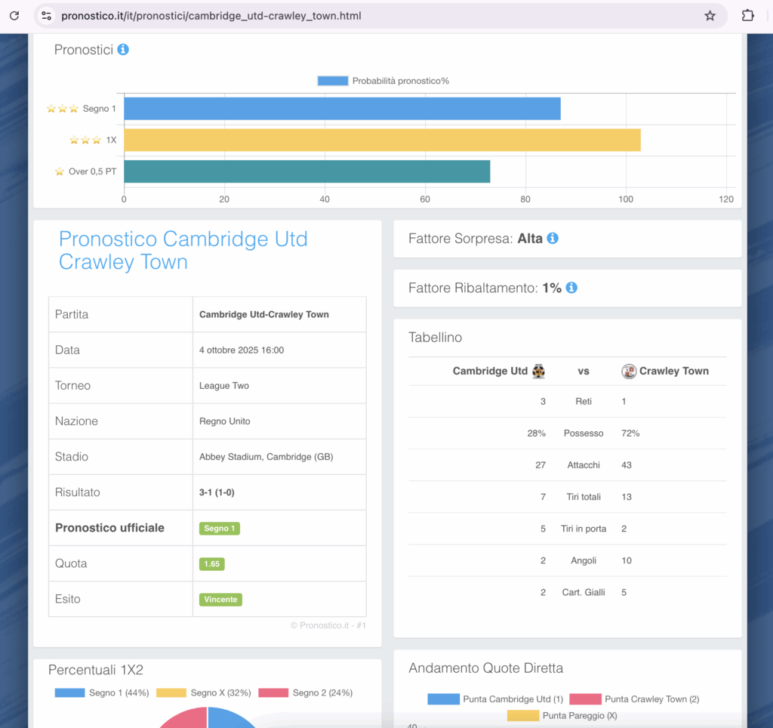The height and width of the screenshot is (728, 773).
Task: Click the Cambridge Utd team crest
Action: pos(539,371)
